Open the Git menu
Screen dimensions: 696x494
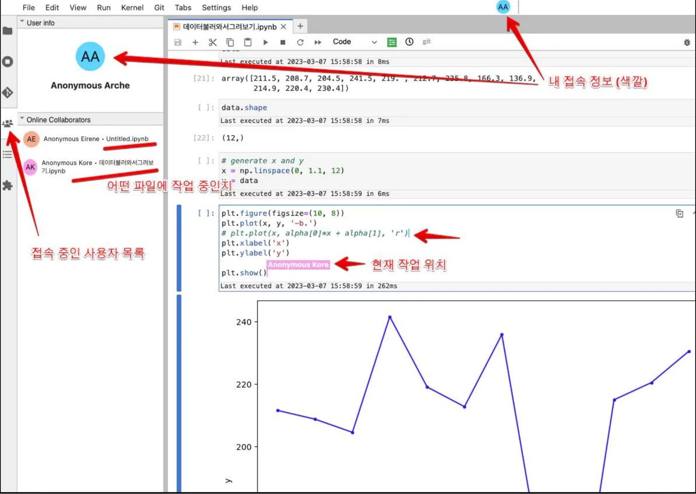(159, 7)
